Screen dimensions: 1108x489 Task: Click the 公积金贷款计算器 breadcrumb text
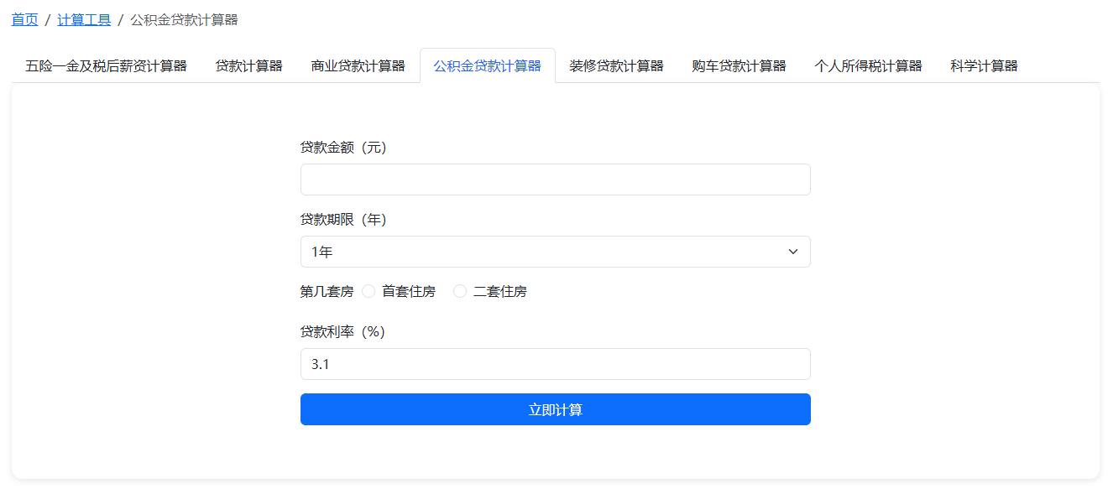184,19
